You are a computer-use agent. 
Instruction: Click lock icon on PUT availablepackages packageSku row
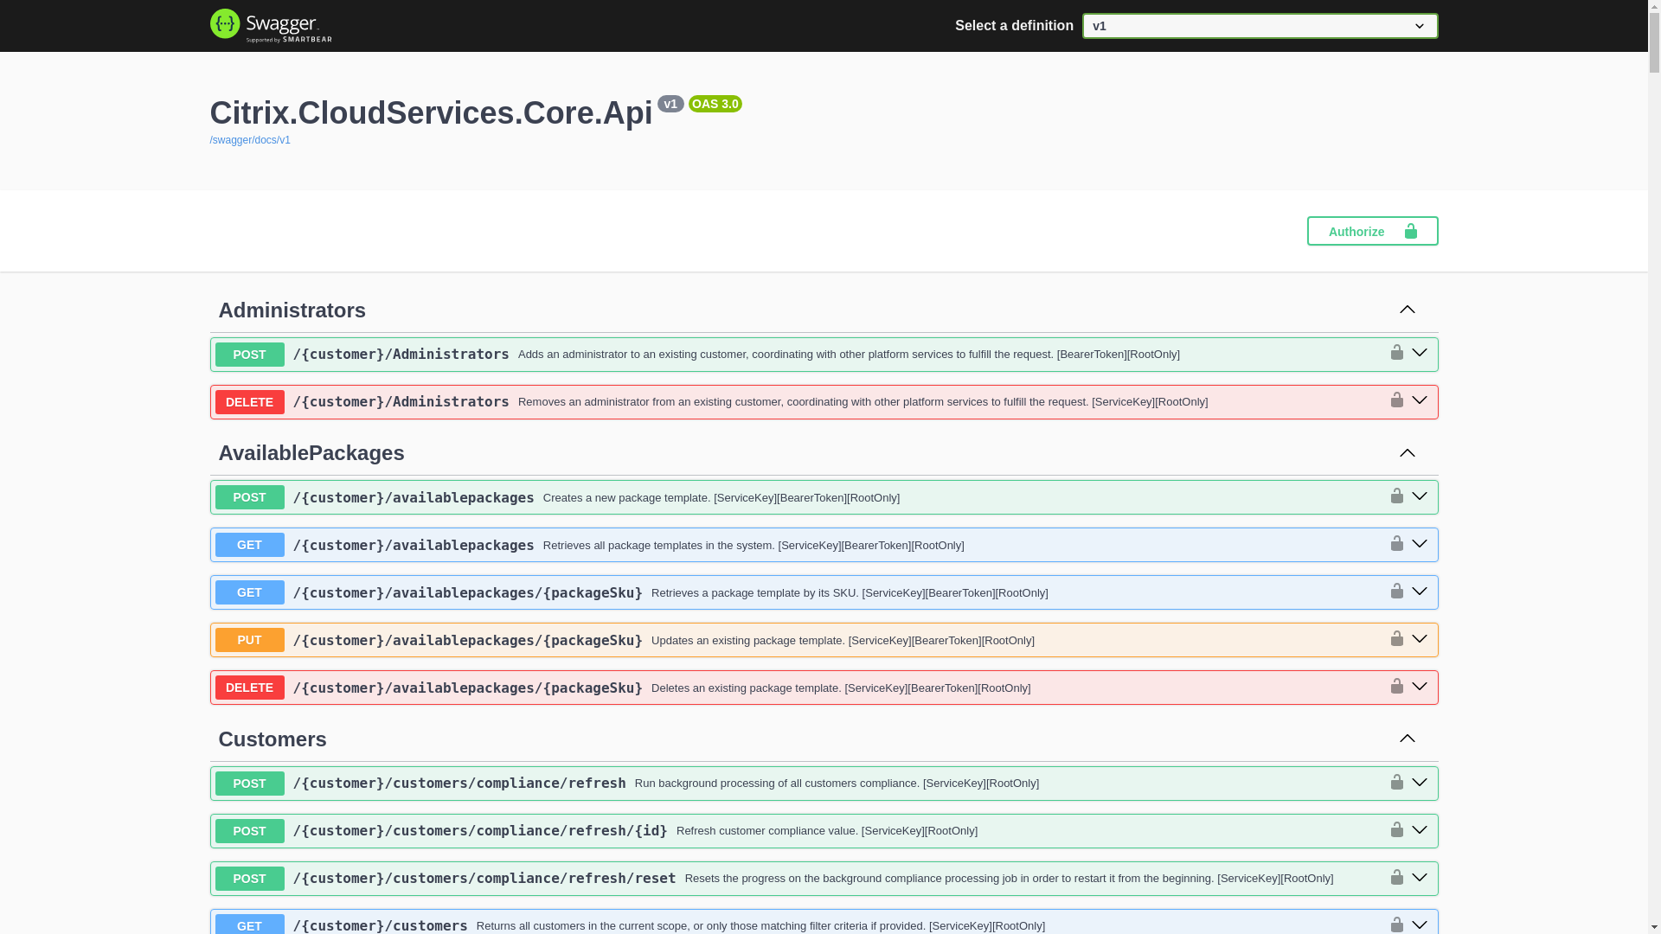1396,639
